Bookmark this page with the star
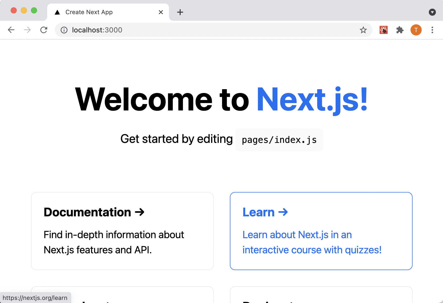443x303 pixels. (363, 30)
